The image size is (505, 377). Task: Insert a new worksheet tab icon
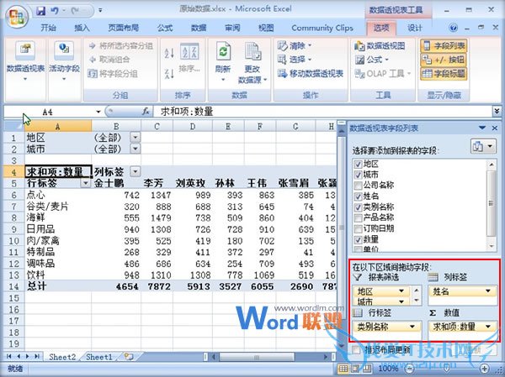click(x=129, y=357)
